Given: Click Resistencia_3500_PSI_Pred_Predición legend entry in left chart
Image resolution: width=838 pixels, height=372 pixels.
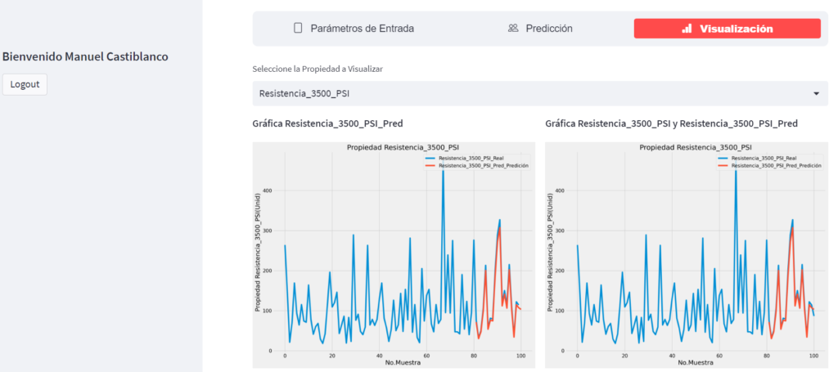Looking at the screenshot, I should [x=477, y=166].
